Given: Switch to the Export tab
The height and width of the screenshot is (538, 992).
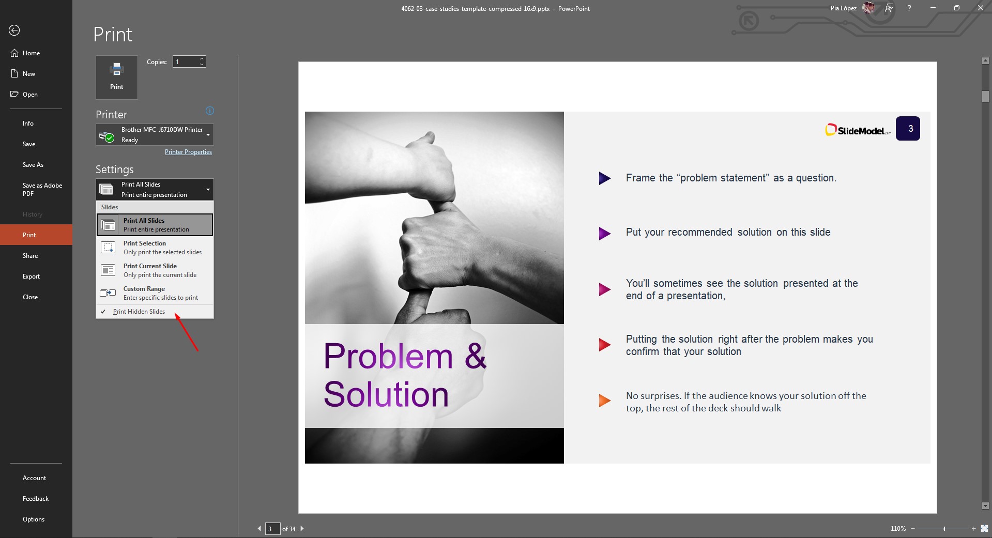Looking at the screenshot, I should (x=32, y=276).
